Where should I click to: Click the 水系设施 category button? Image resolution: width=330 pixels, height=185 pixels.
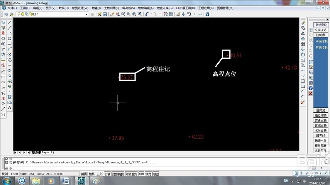320,131
